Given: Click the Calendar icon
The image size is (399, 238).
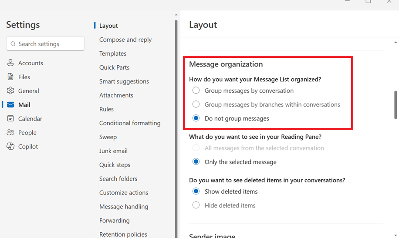Looking at the screenshot, I should point(10,118).
